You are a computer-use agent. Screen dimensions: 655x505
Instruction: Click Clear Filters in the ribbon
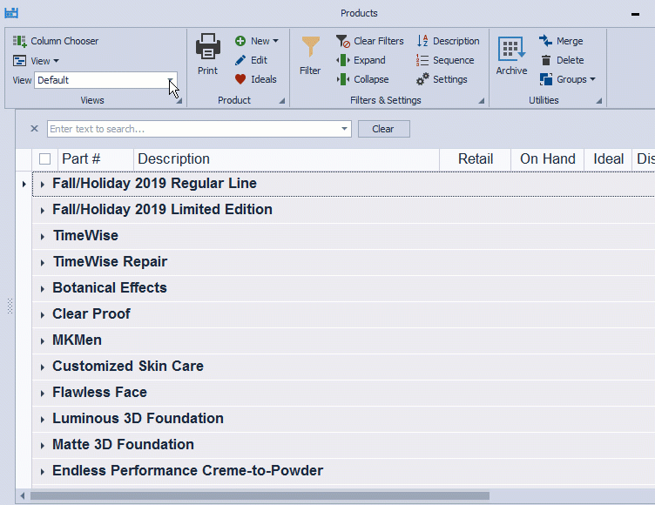click(x=369, y=41)
